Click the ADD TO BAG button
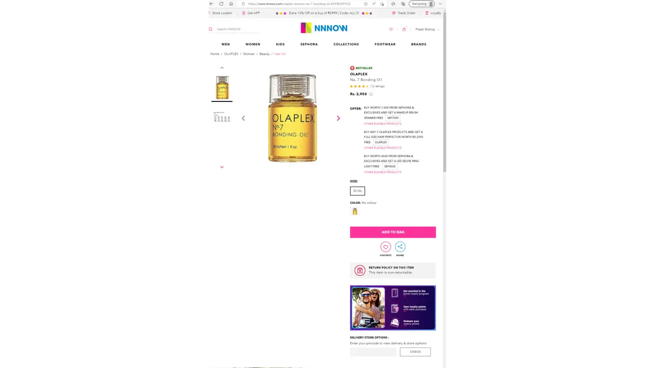 [x=393, y=232]
